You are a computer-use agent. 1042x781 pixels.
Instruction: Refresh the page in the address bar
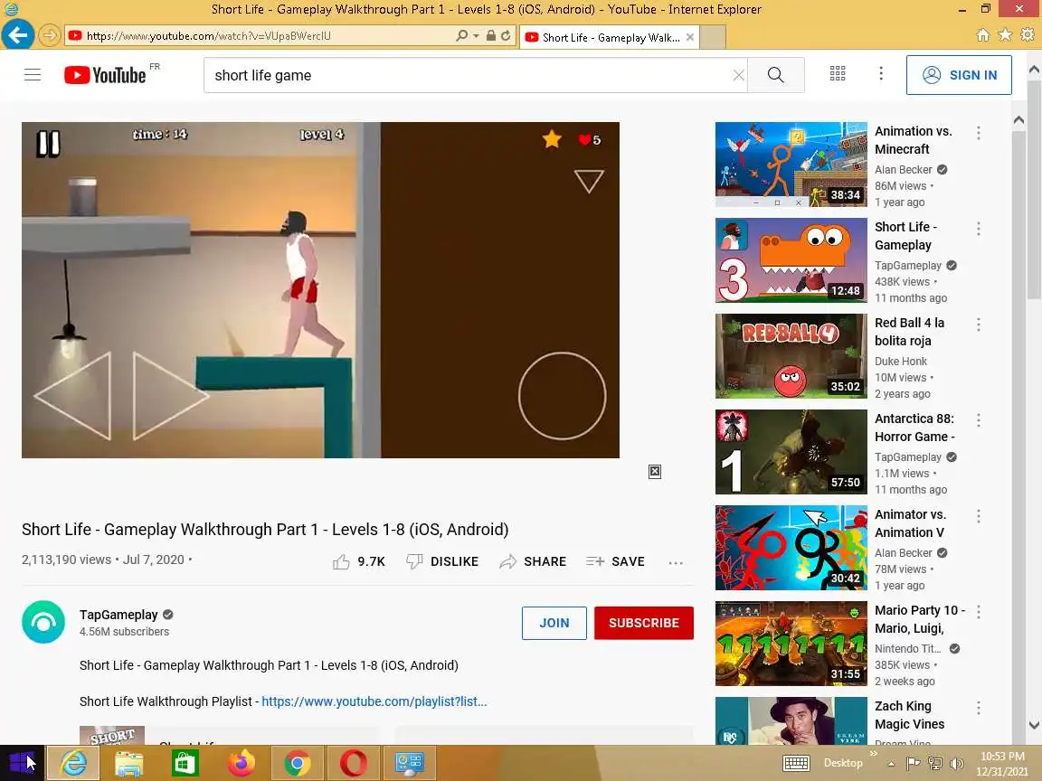pyautogui.click(x=506, y=36)
